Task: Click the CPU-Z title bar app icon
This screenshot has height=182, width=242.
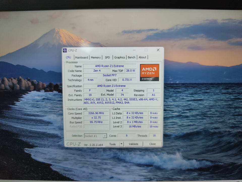Action: [65, 51]
